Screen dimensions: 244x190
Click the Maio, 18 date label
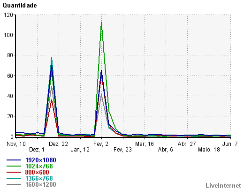coord(209,150)
